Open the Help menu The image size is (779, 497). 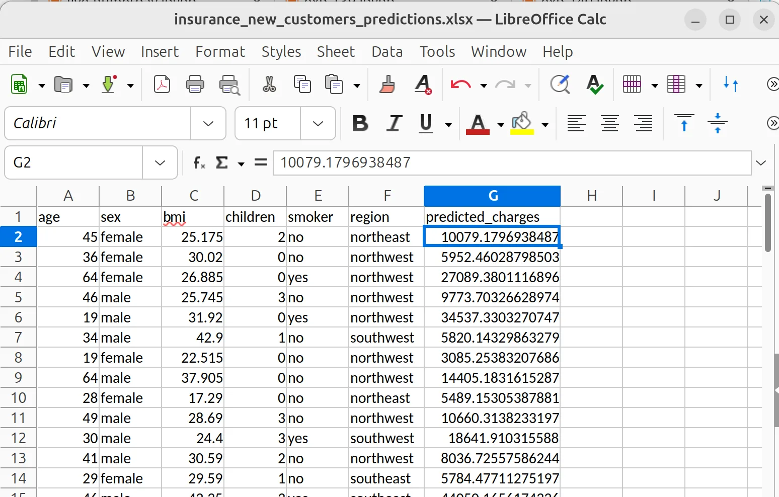(558, 51)
